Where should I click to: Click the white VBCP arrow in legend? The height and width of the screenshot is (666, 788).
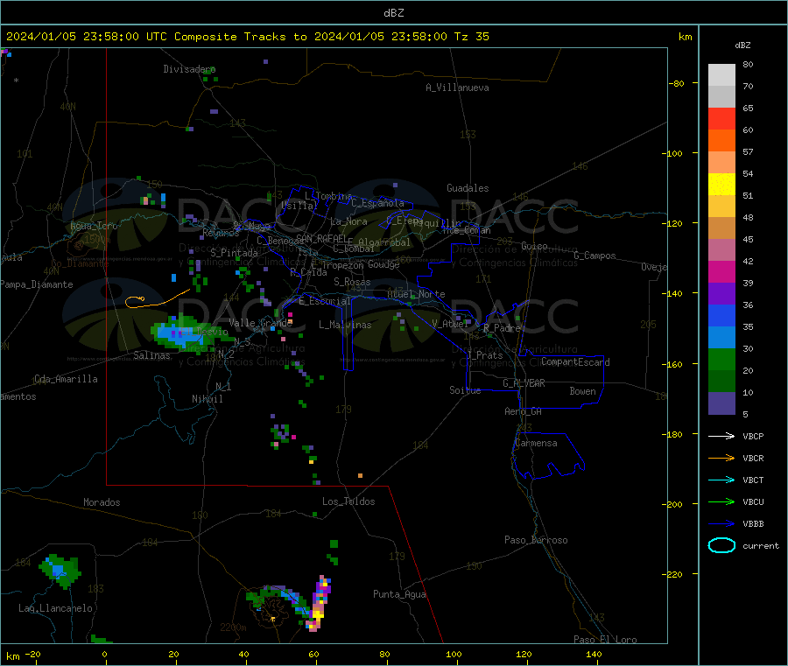721,436
